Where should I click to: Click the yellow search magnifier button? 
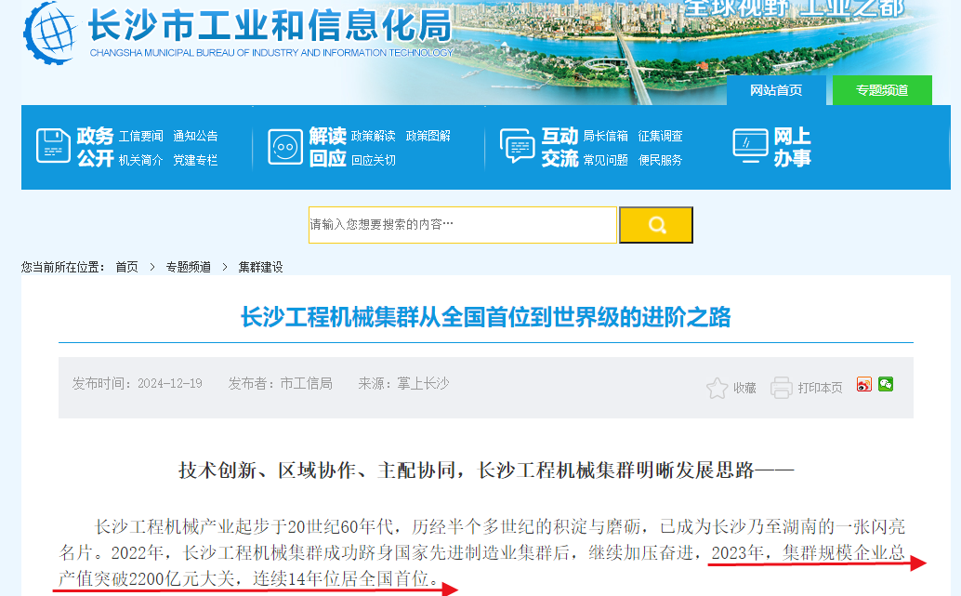(x=656, y=225)
